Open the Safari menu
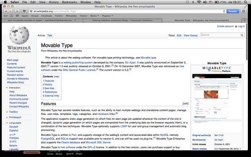The height and width of the screenshot is (157, 251). 15,2
